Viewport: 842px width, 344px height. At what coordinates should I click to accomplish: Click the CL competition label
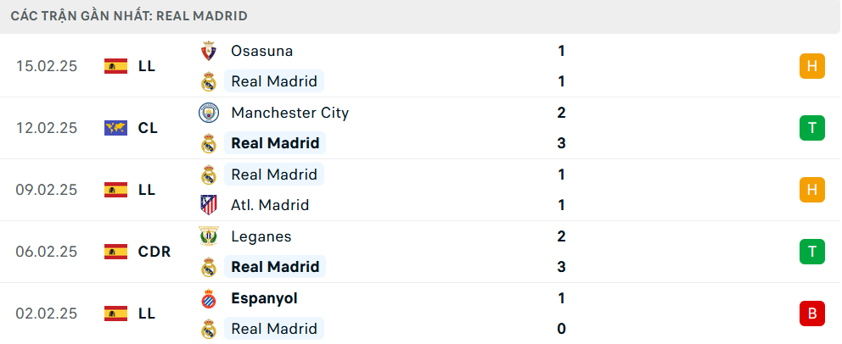(x=148, y=128)
